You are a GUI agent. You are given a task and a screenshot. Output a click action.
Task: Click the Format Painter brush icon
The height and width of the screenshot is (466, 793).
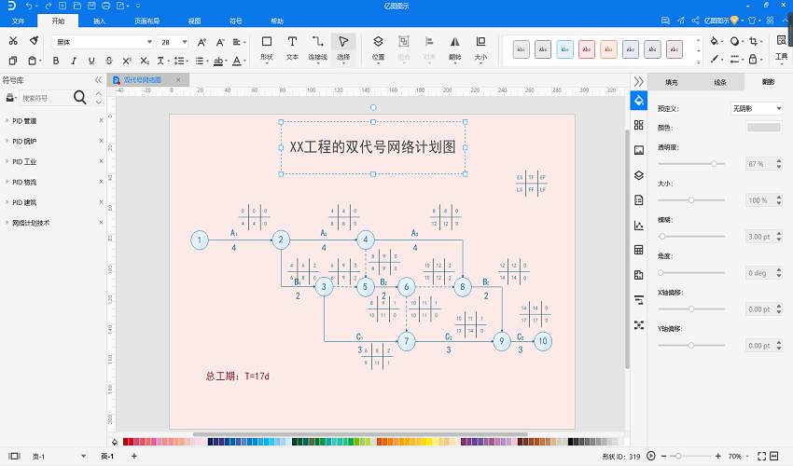pyautogui.click(x=34, y=41)
